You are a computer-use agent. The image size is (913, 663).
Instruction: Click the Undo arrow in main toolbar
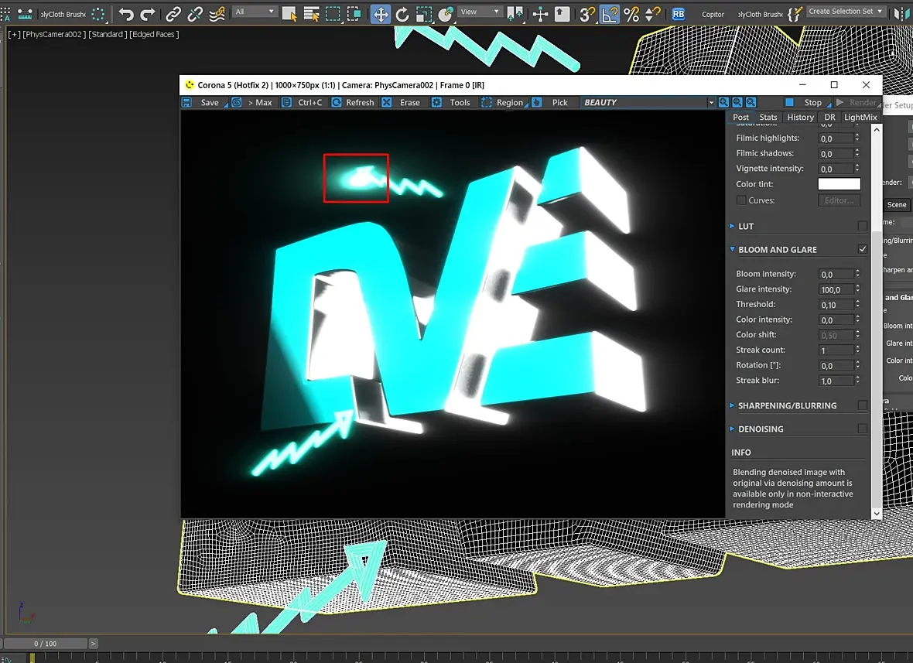126,14
